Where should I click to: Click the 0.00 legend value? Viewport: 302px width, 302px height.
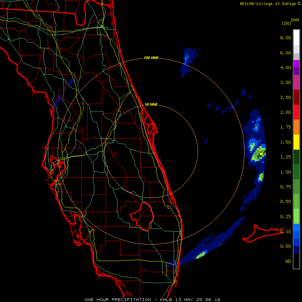(x=286, y=246)
